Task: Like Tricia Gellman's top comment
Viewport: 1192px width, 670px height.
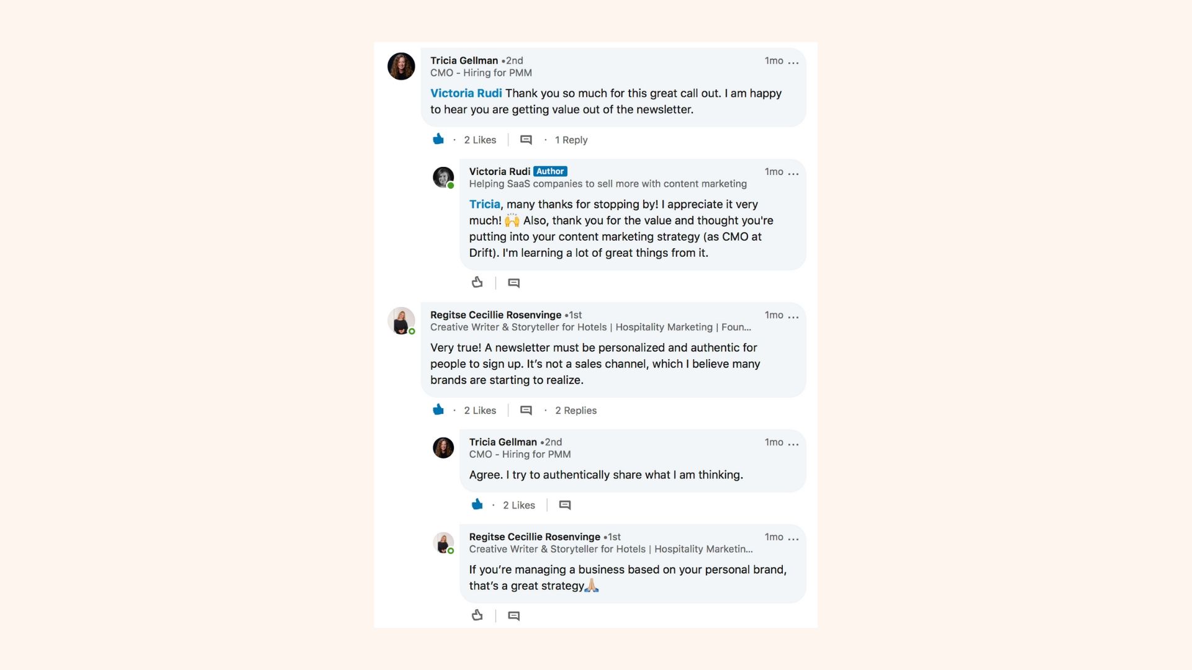Action: 438,139
